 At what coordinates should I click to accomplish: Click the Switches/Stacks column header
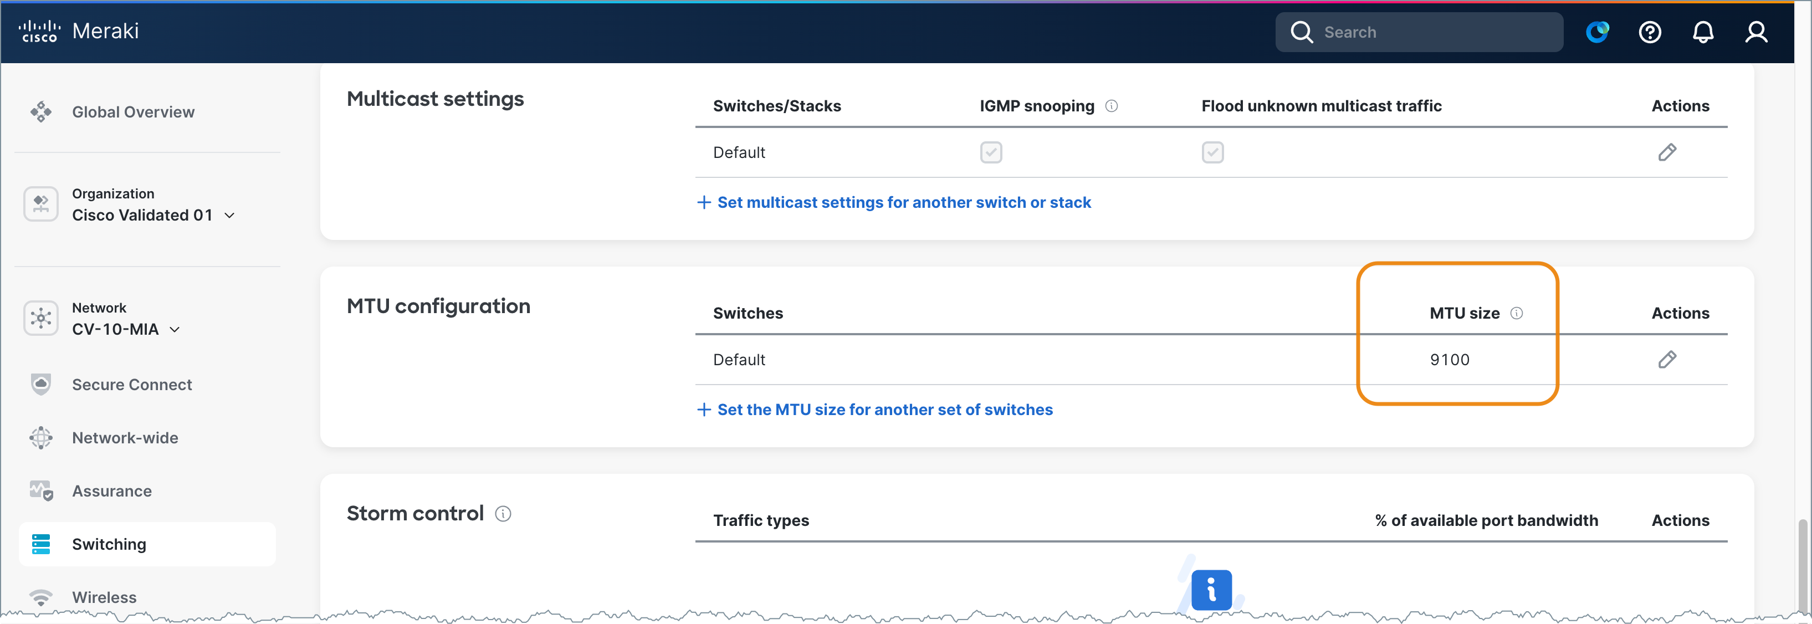pos(776,106)
